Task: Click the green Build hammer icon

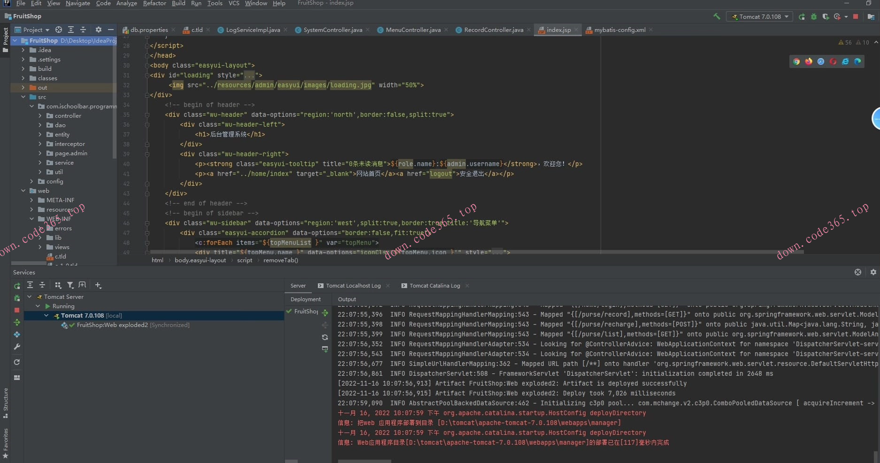Action: click(x=717, y=16)
